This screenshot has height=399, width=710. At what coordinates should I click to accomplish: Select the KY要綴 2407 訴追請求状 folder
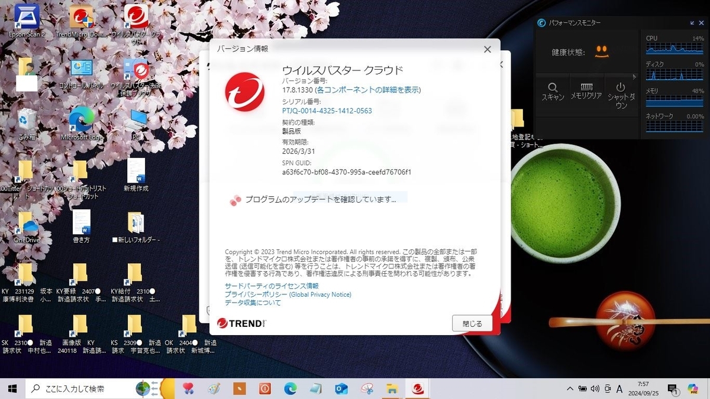pyautogui.click(x=80, y=283)
